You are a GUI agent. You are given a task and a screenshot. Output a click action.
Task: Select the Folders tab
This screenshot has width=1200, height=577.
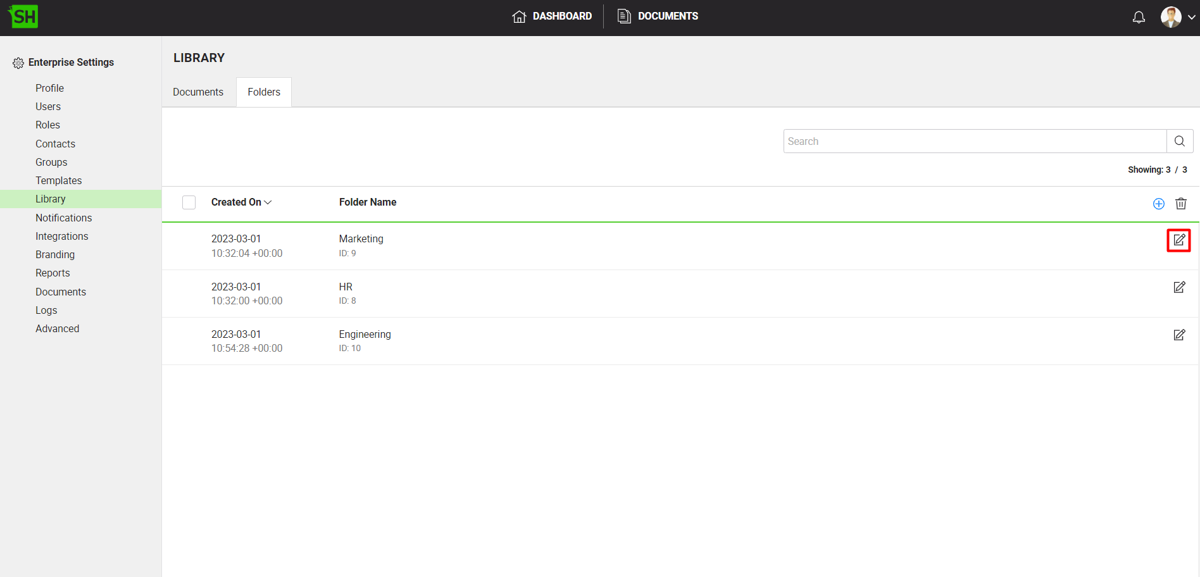263,92
